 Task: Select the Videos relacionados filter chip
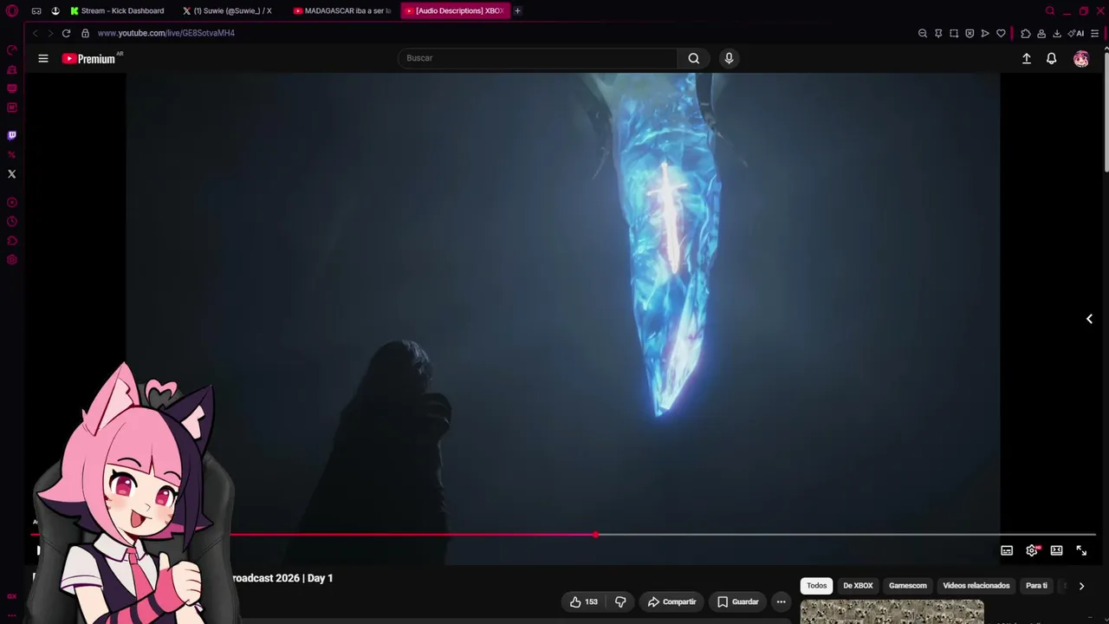pyautogui.click(x=976, y=586)
